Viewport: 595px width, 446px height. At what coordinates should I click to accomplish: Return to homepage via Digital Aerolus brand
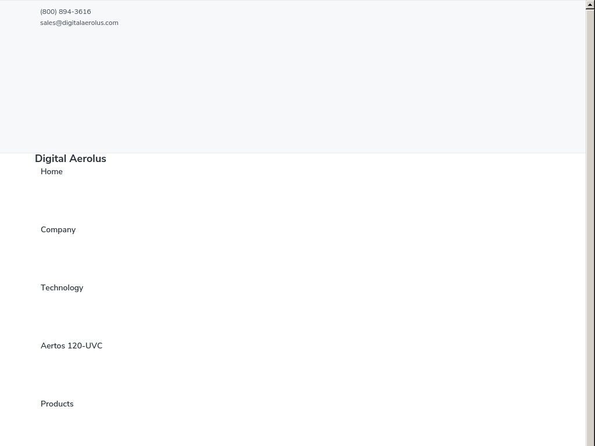[x=70, y=159]
